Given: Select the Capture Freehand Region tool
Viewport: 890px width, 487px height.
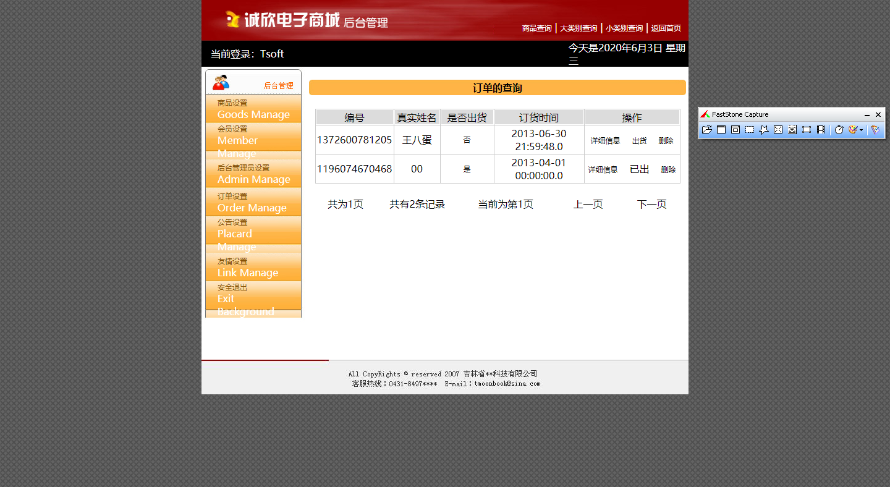Looking at the screenshot, I should click(x=764, y=130).
